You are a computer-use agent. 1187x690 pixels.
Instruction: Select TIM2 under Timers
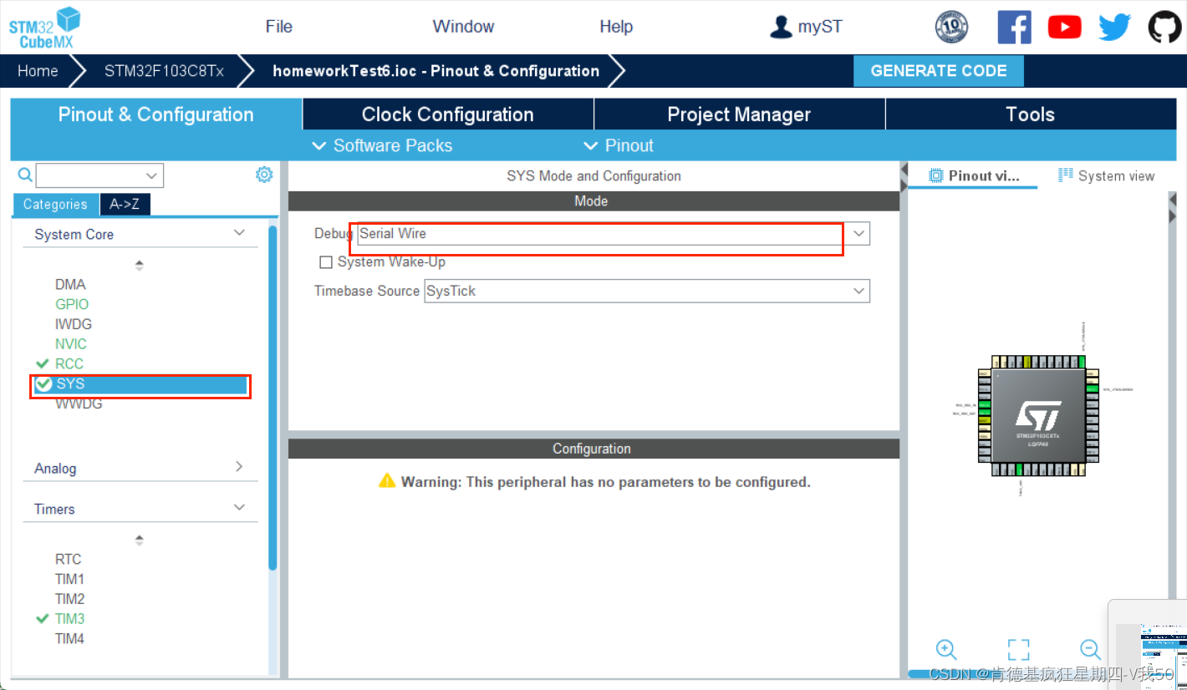pyautogui.click(x=69, y=599)
